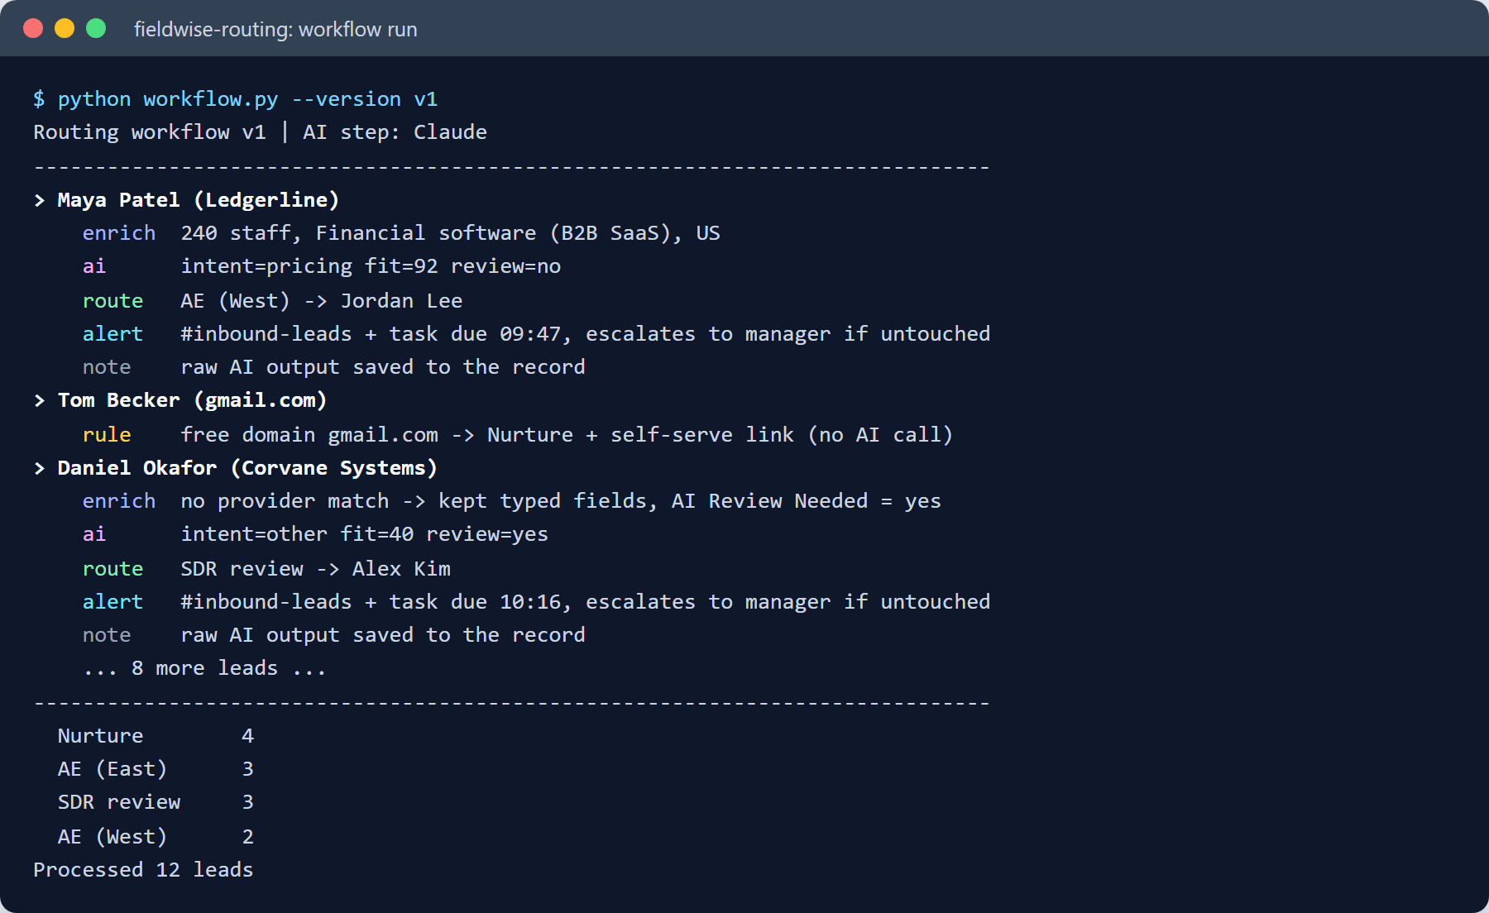Viewport: 1489px width, 913px height.
Task: Click 'intent=pricing fit=92 review=no'
Action: tap(371, 266)
